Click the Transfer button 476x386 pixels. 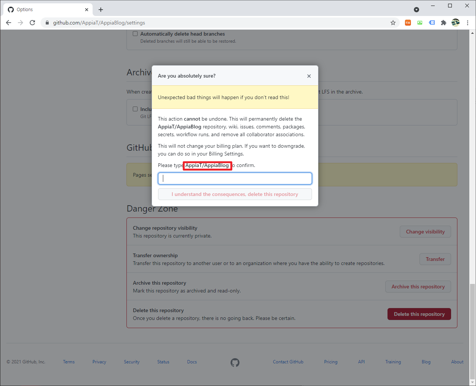point(435,259)
